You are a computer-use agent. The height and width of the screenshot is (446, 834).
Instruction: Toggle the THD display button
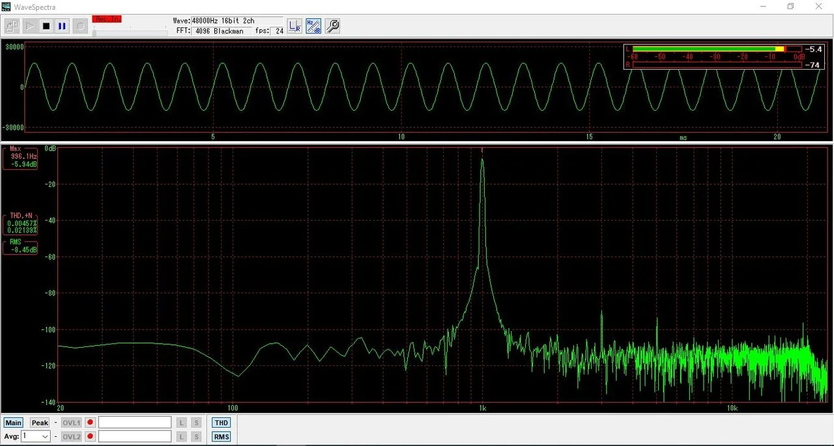[x=221, y=422]
